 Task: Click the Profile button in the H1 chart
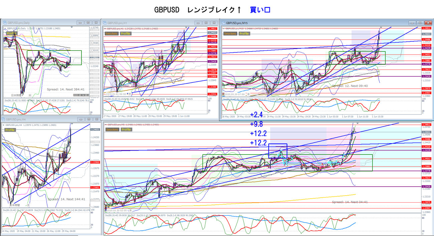pos(126,33)
